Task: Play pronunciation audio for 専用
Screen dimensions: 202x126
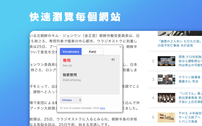Action: pos(113,60)
